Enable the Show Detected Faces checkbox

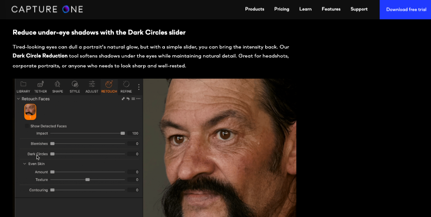[27, 126]
